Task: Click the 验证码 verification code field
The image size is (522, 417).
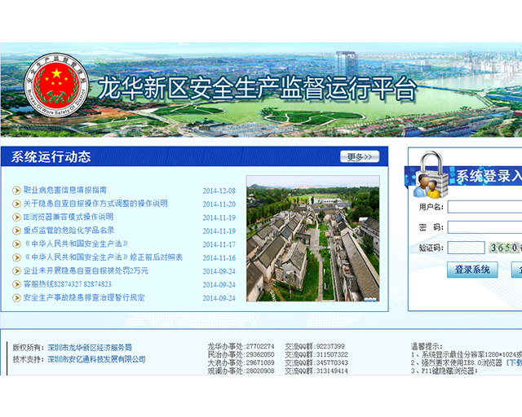Action: (x=466, y=248)
